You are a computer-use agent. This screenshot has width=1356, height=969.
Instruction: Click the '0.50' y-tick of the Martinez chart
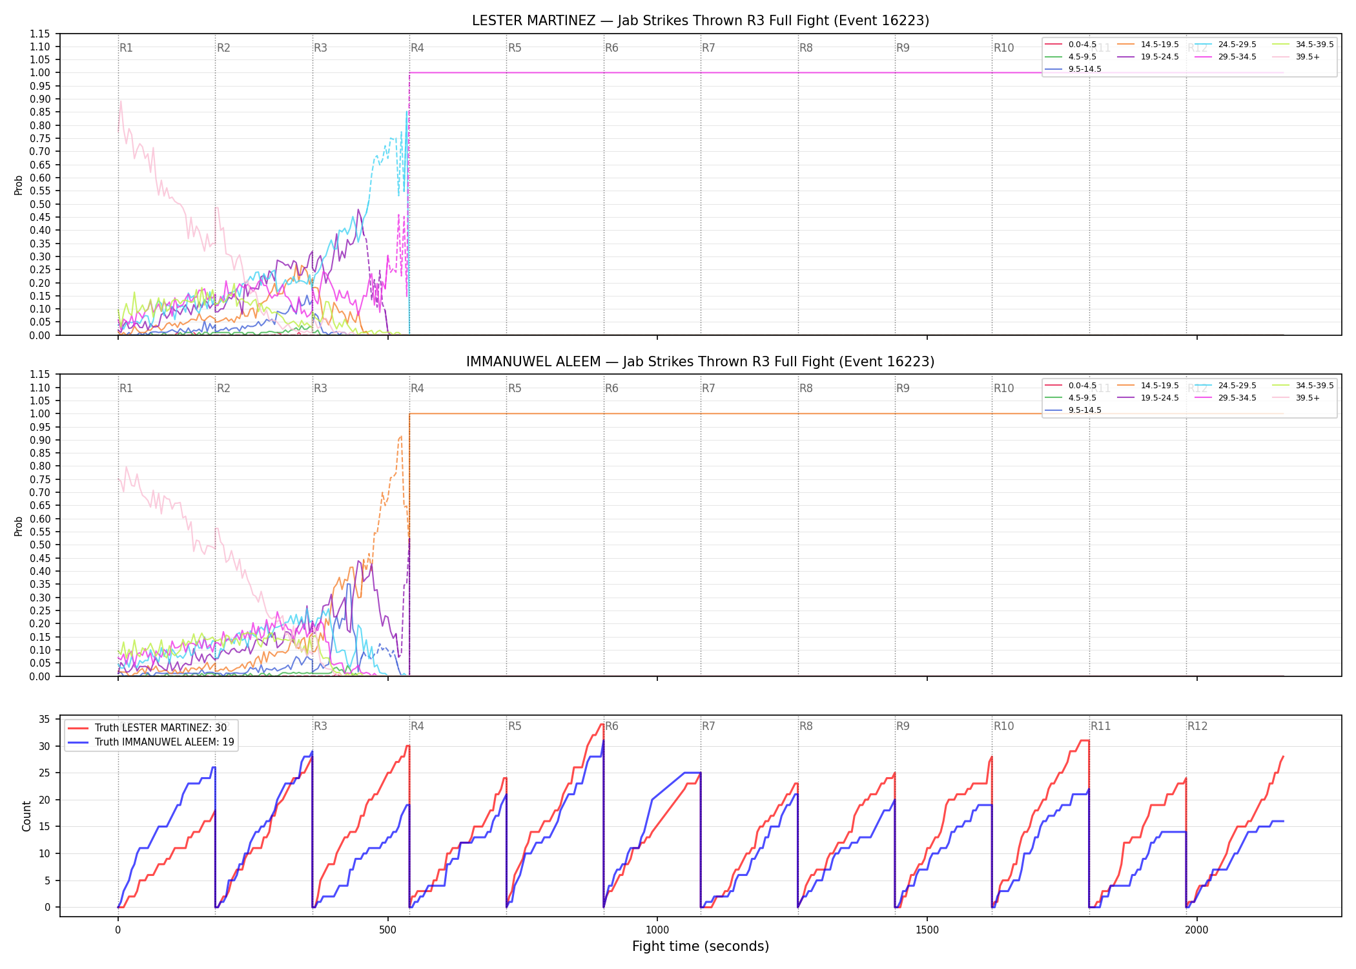tap(40, 204)
